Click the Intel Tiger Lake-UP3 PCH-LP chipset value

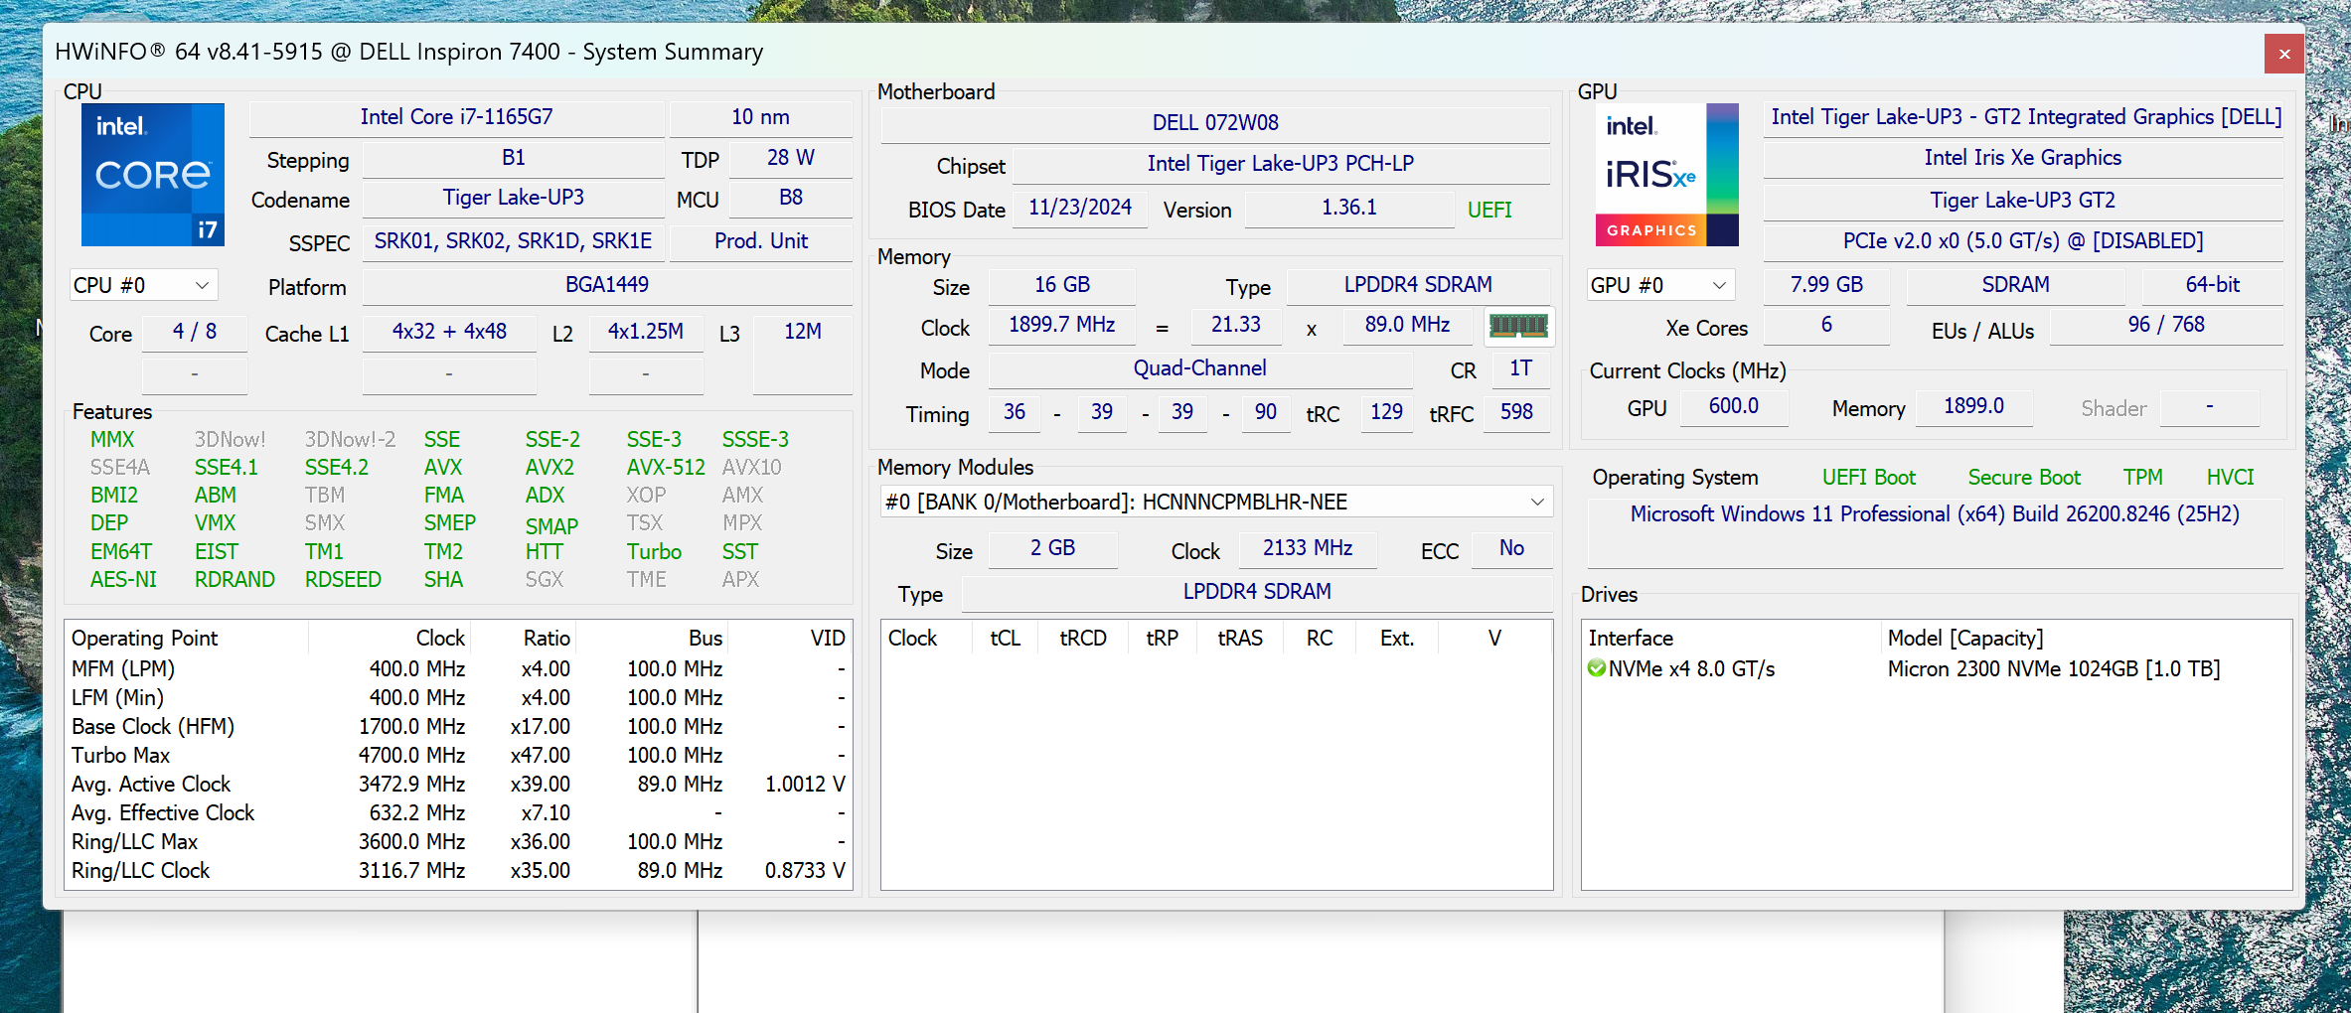pos(1281,164)
